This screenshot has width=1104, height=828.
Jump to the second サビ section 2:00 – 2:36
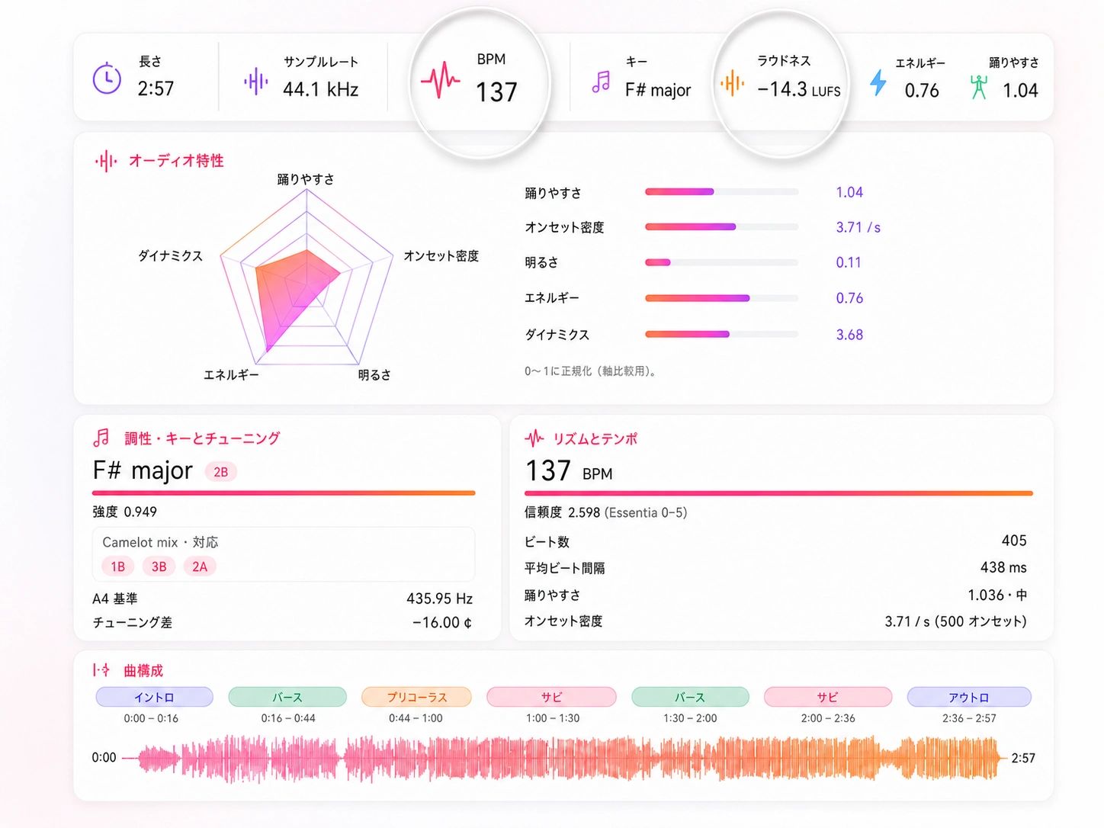pos(827,697)
